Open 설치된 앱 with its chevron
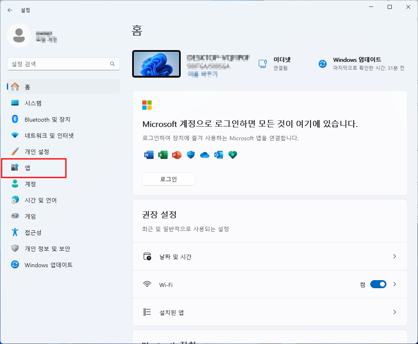Image resolution: width=418 pixels, height=344 pixels. pyautogui.click(x=395, y=312)
